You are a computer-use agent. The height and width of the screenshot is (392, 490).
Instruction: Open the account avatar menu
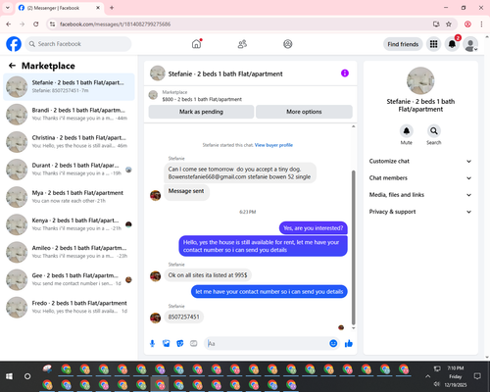point(470,44)
